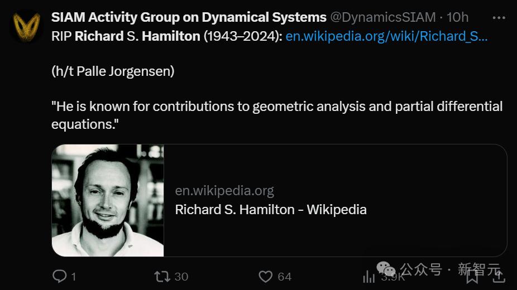Screen dimensions: 517x290
Task: Click the en.wikipedia.org domain in the card
Action: coord(224,191)
